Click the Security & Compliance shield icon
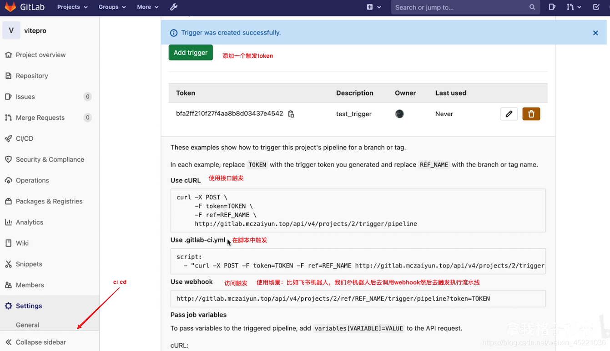The image size is (610, 351). pos(8,159)
